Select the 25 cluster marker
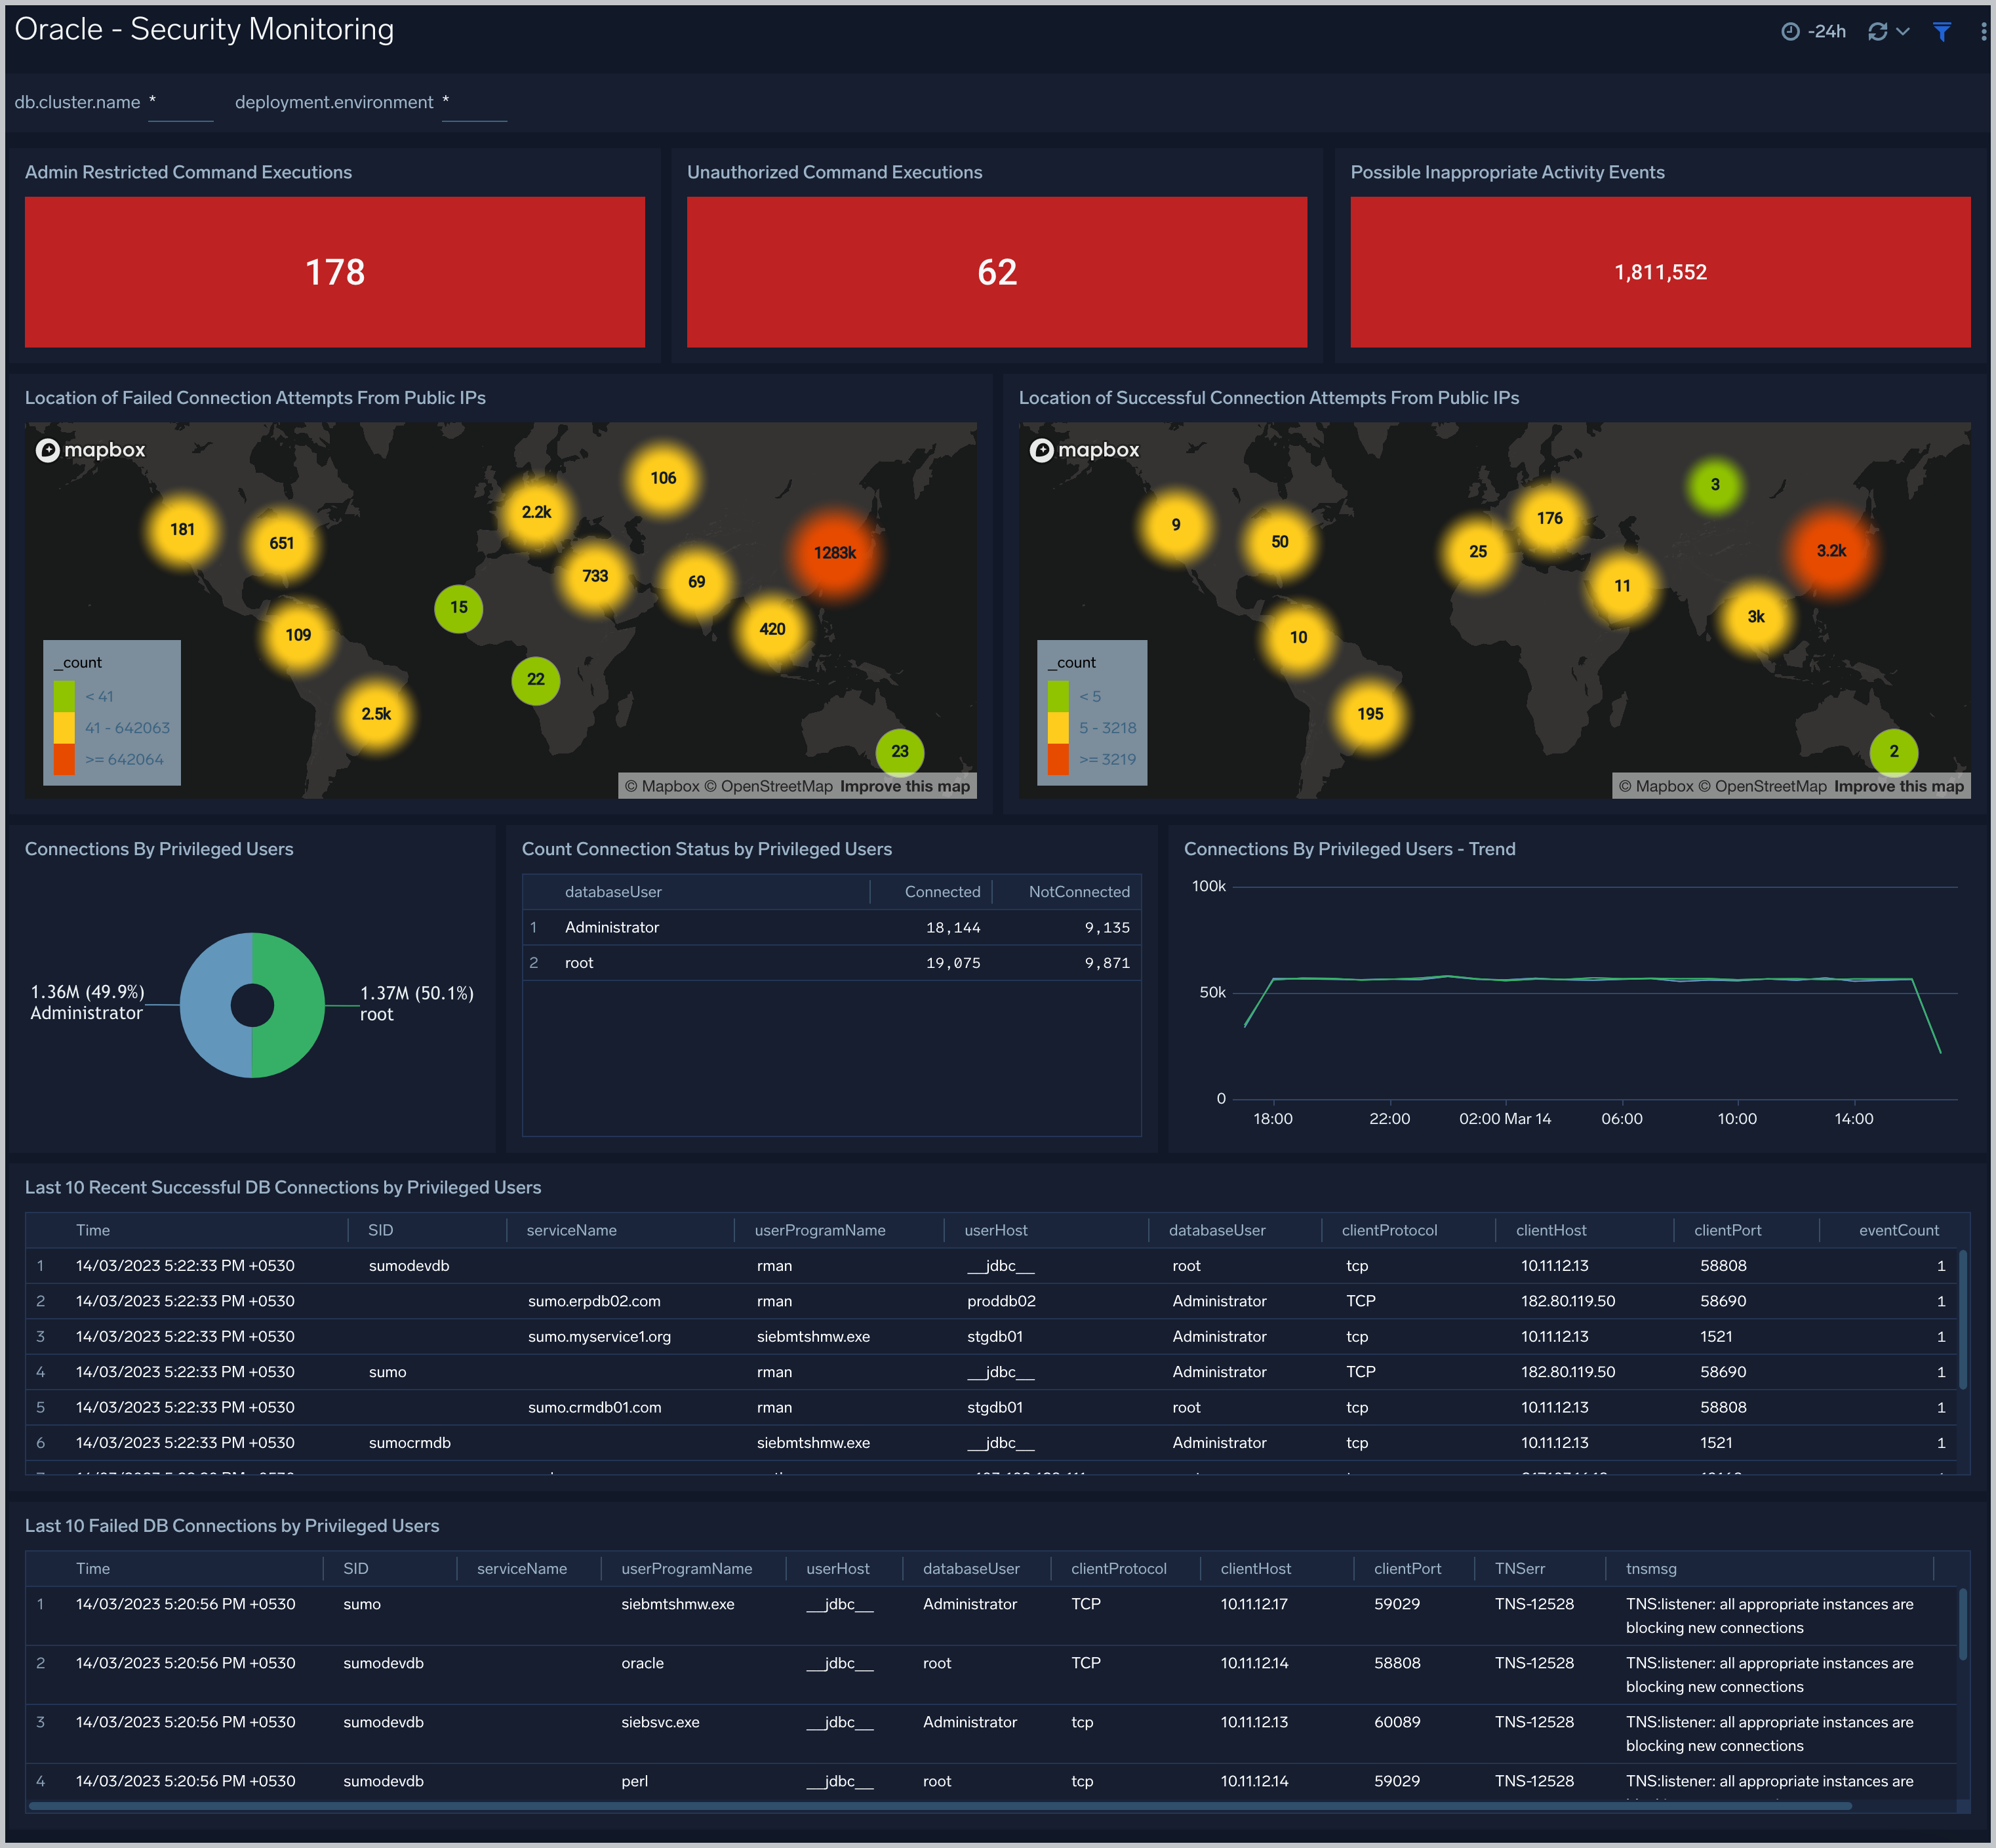This screenshot has width=1996, height=1848. (1478, 552)
